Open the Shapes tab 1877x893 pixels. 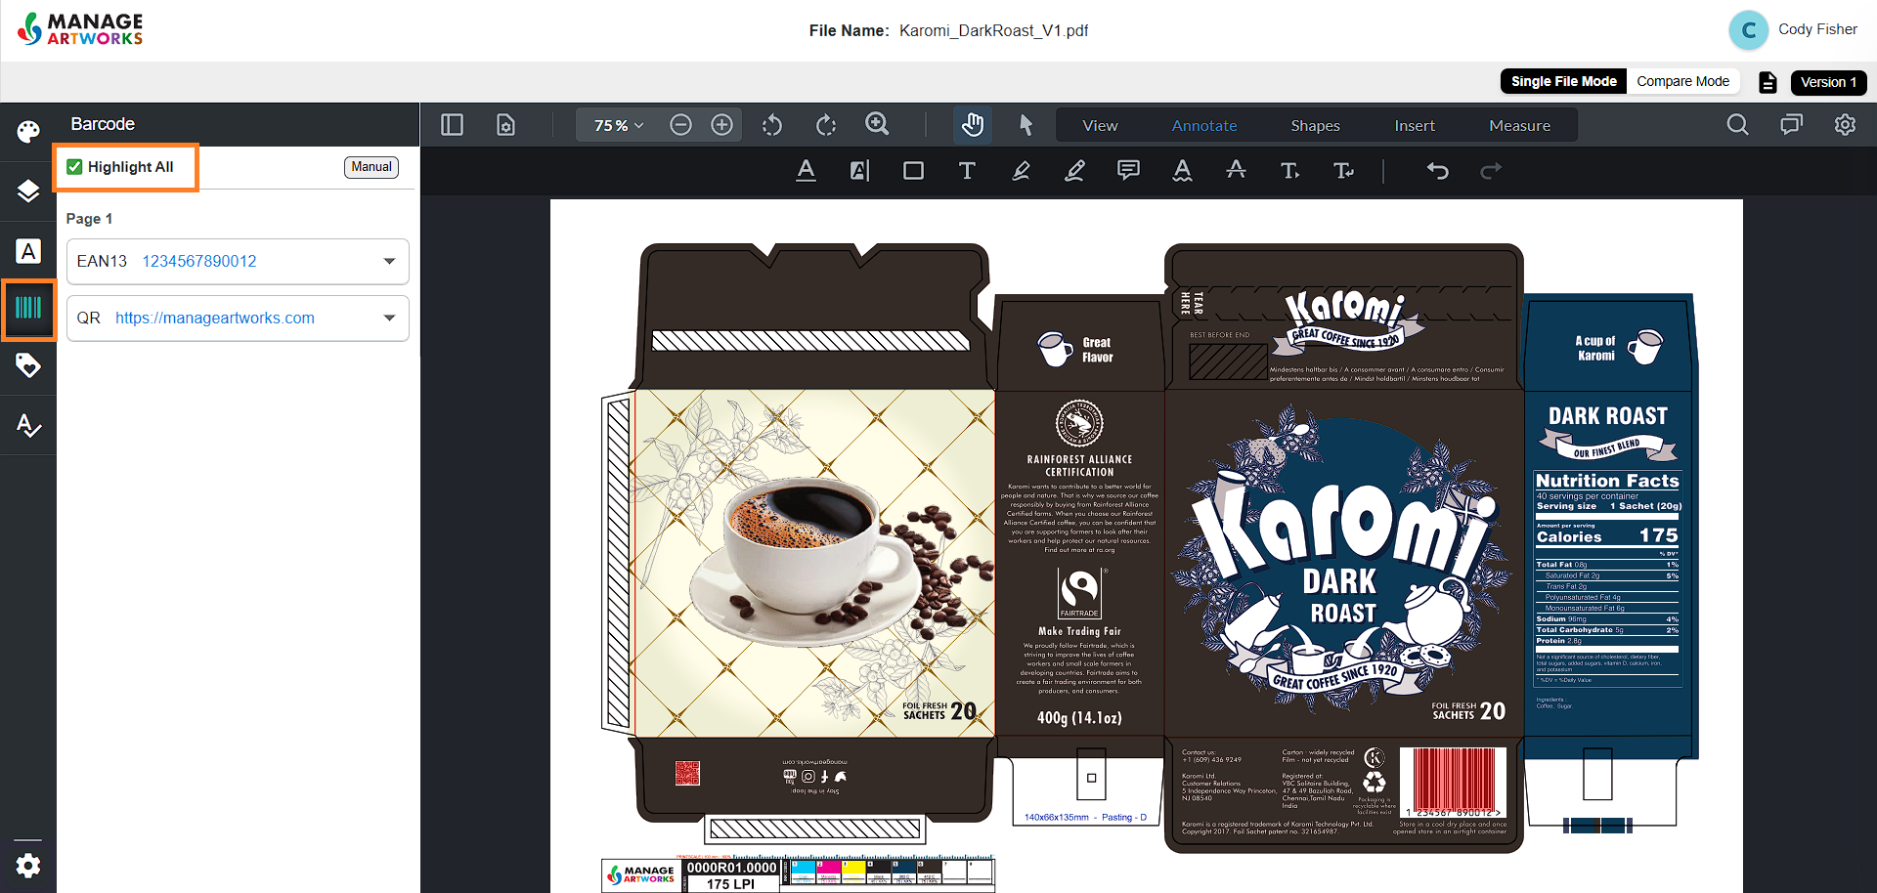(x=1315, y=125)
